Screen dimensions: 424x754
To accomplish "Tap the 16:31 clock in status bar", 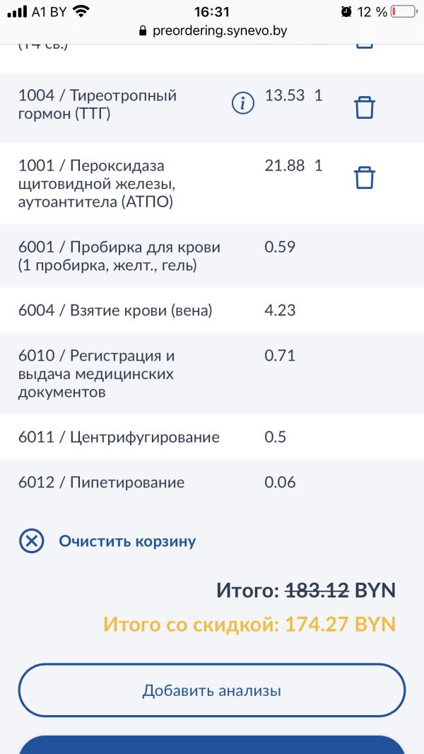I will click(x=212, y=11).
